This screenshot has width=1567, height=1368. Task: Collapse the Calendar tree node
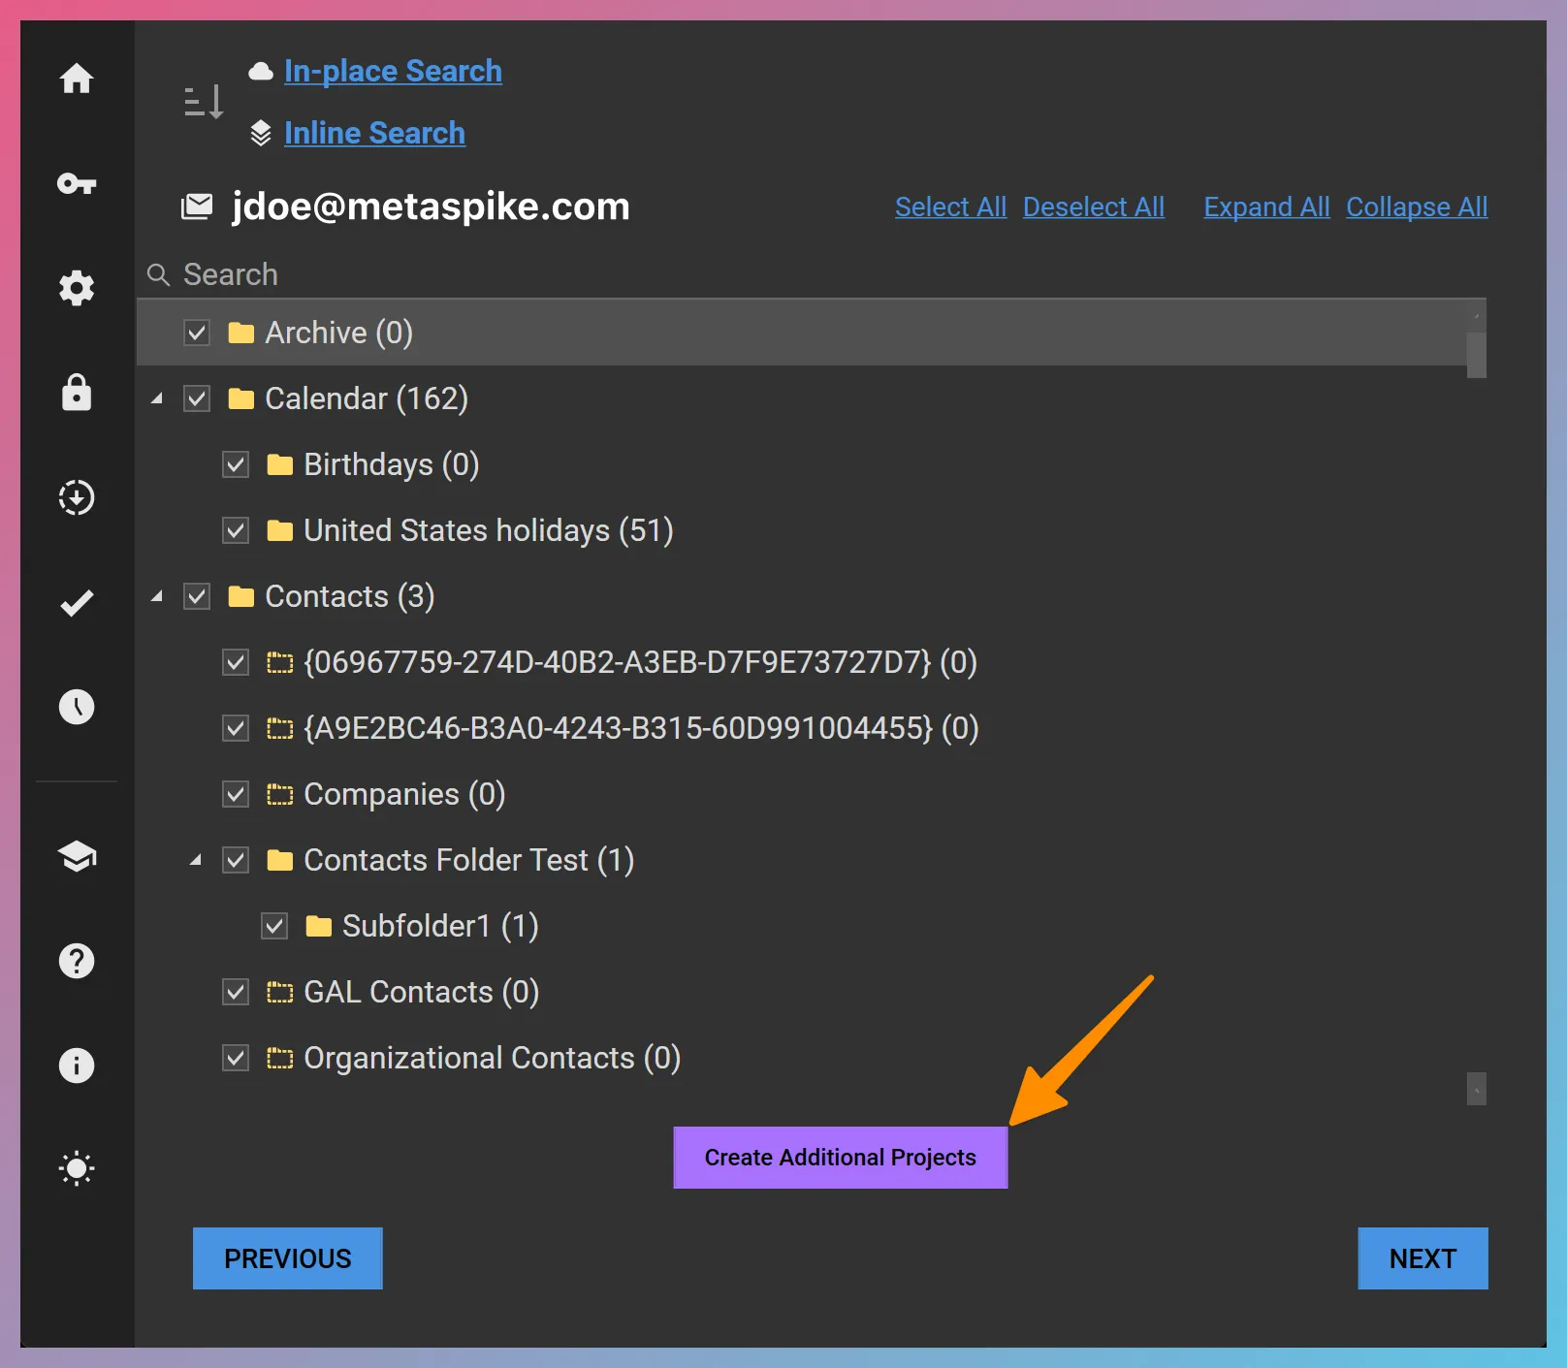tap(158, 398)
